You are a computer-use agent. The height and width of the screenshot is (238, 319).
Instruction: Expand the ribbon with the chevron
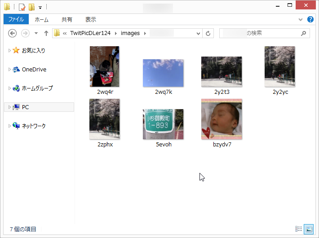[301, 19]
